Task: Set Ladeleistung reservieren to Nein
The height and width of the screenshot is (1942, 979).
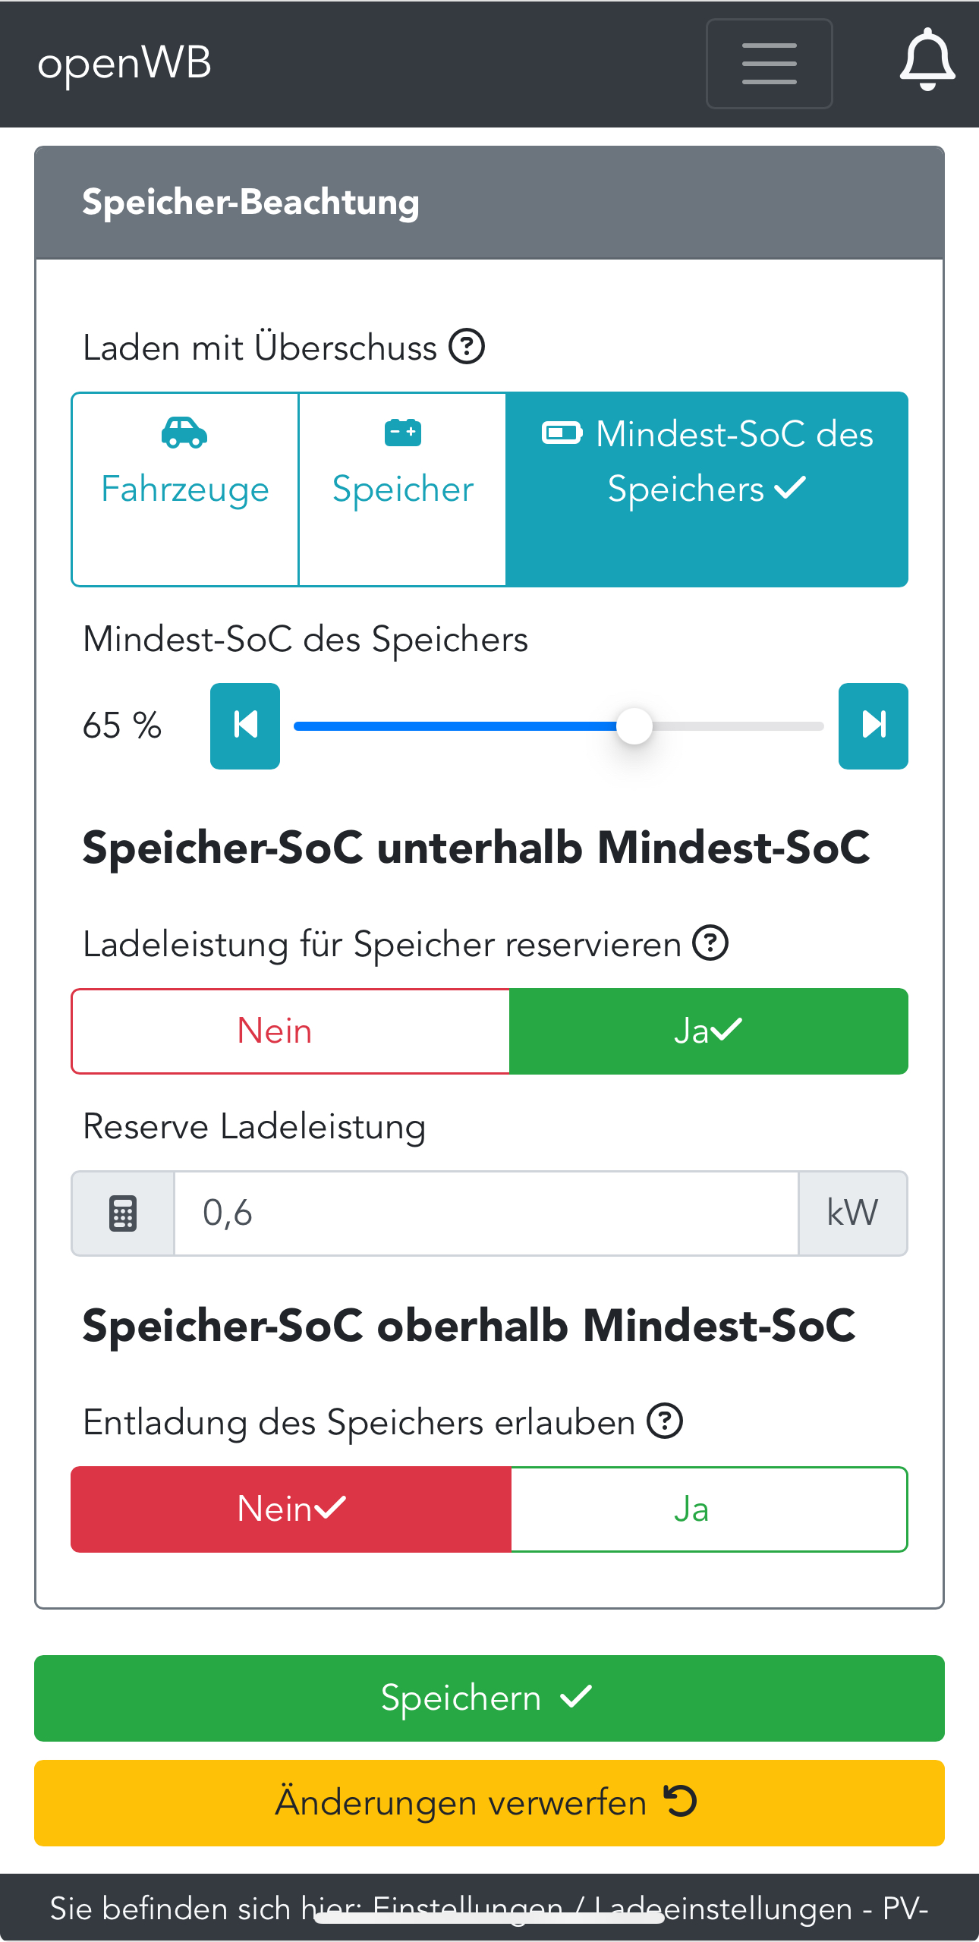Action: pyautogui.click(x=290, y=1031)
